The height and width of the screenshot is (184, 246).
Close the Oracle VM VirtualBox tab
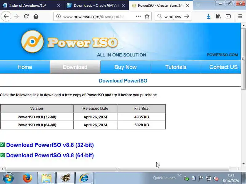[124, 6]
